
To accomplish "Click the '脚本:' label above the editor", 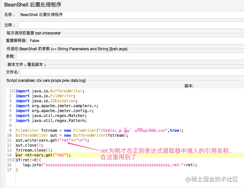I will (x=189, y=86).
